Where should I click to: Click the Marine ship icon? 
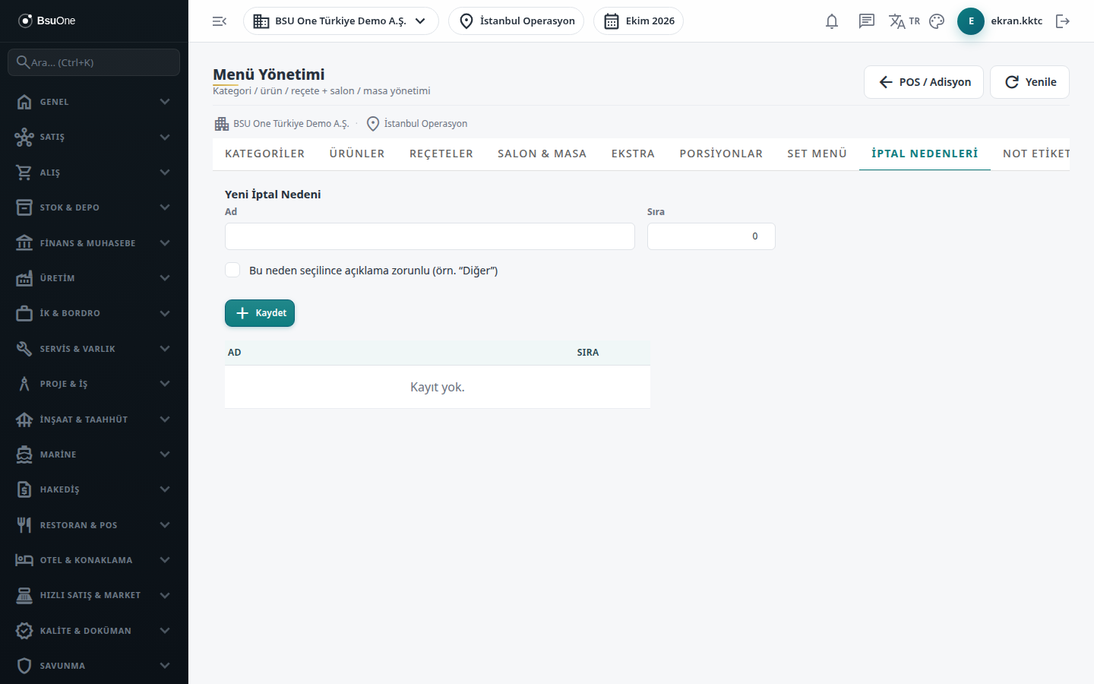tap(24, 454)
